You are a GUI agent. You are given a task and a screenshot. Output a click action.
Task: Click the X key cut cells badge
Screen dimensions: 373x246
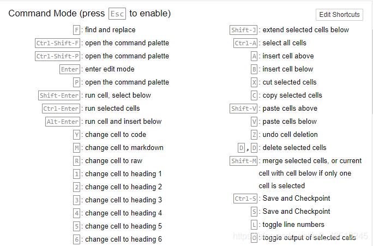coord(254,82)
